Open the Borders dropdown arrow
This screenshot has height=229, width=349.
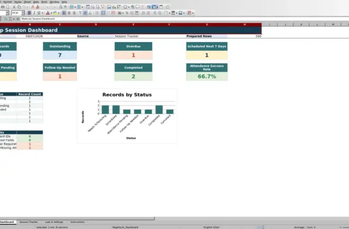(x=170, y=13)
